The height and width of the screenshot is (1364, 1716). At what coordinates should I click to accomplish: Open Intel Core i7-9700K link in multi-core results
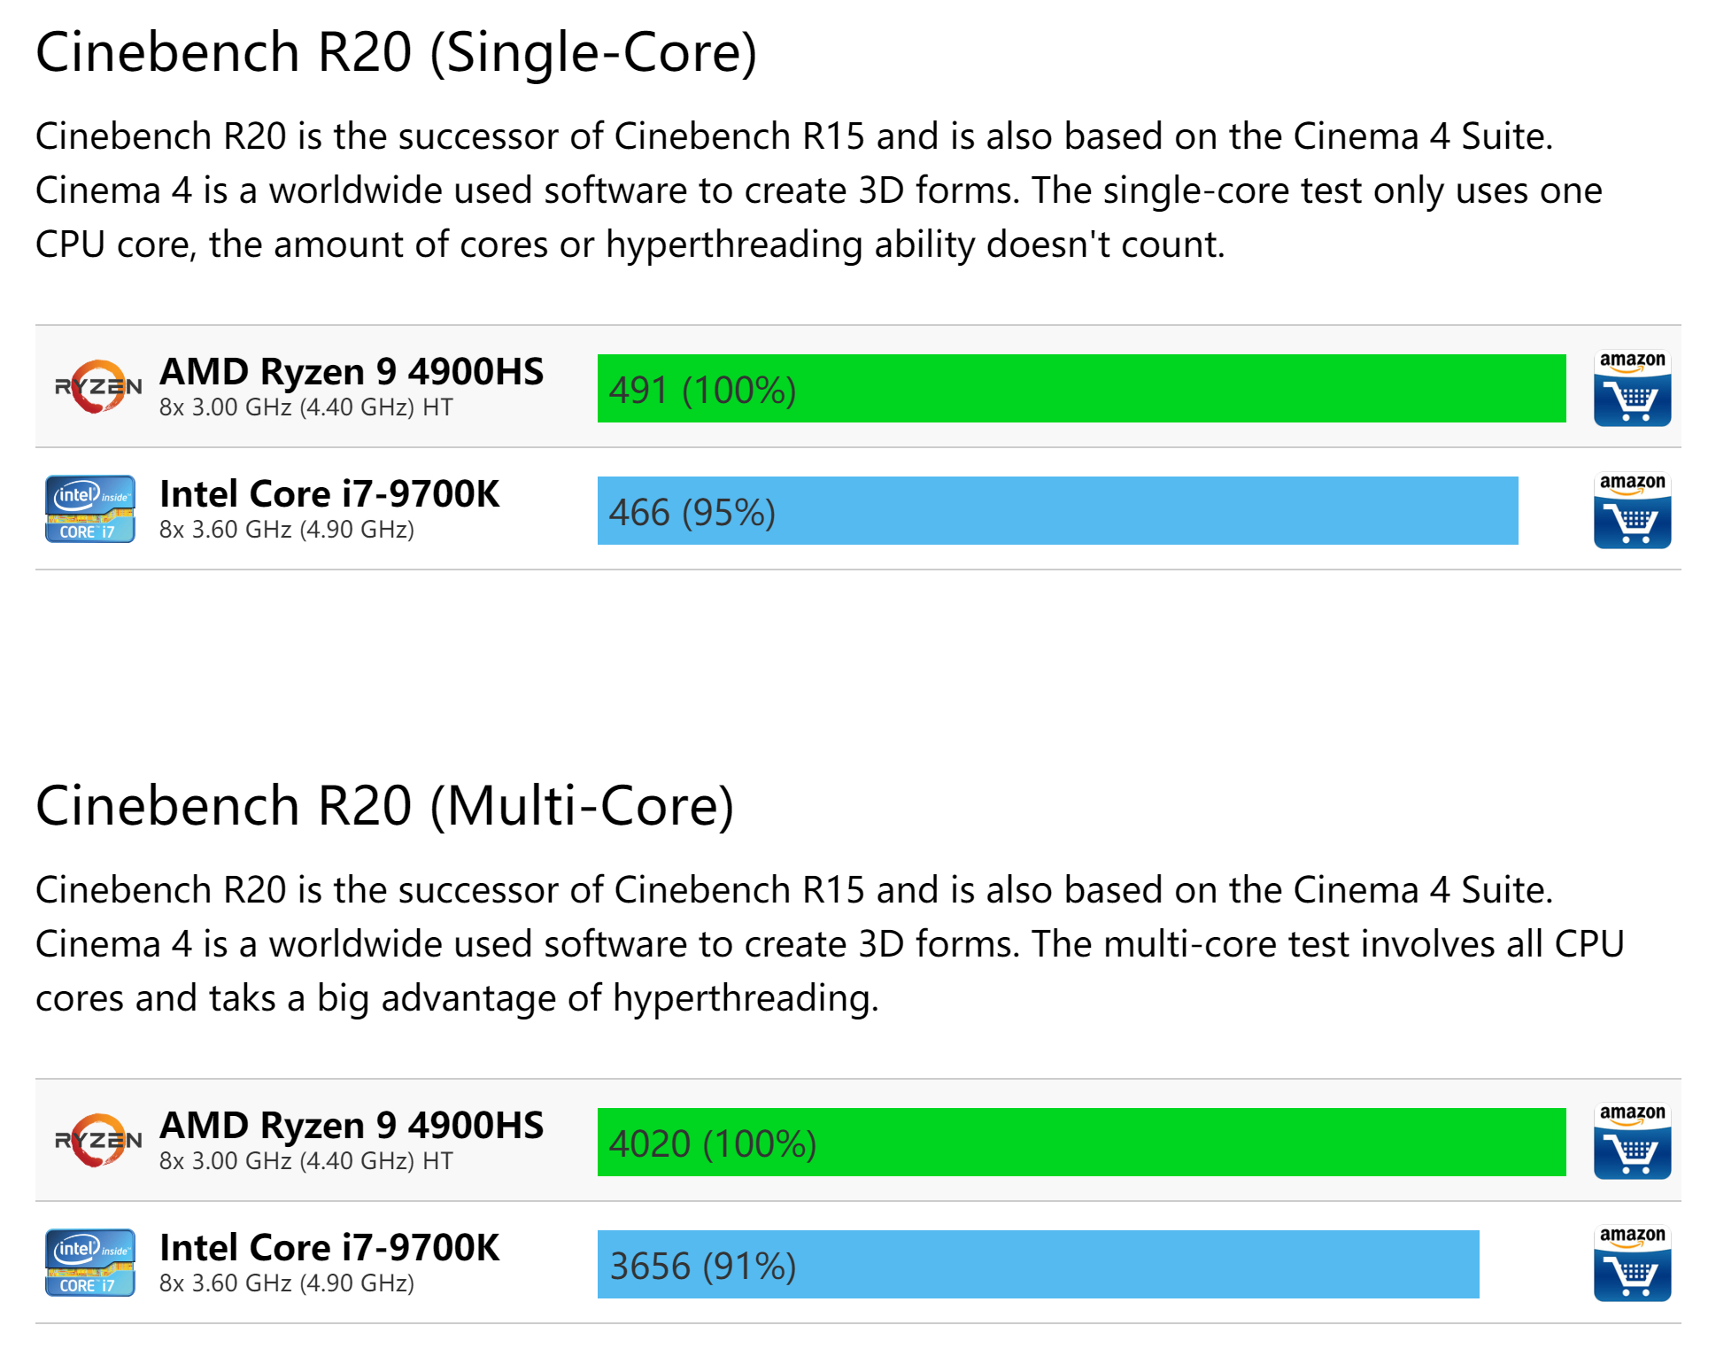click(x=329, y=1248)
